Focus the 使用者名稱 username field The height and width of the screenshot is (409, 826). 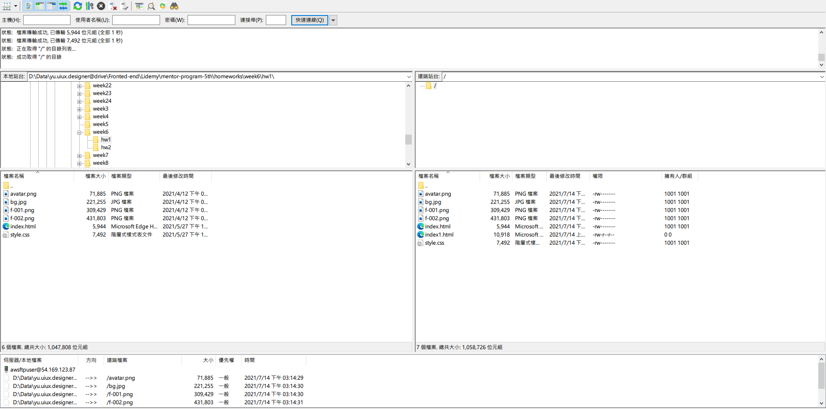pyautogui.click(x=136, y=20)
